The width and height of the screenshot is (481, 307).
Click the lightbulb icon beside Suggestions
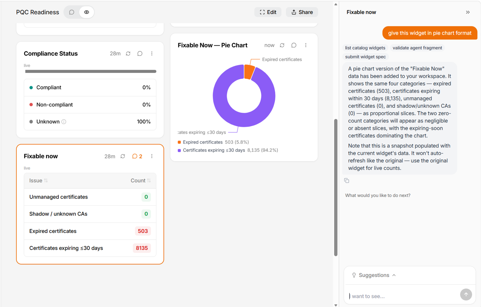pos(354,275)
